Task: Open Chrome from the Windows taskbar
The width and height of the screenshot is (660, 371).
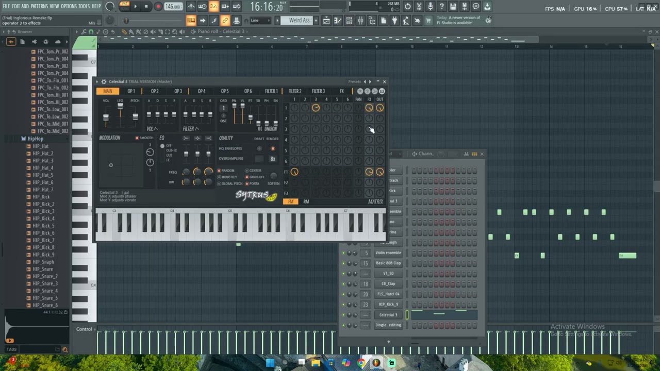Action: coord(361,363)
